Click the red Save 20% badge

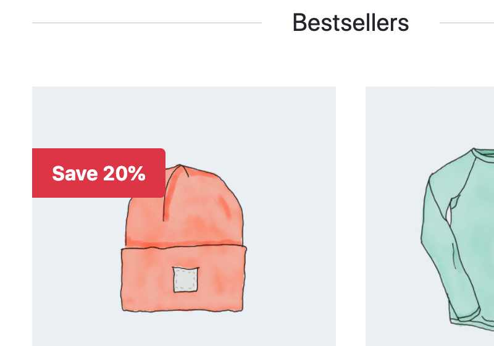click(99, 173)
